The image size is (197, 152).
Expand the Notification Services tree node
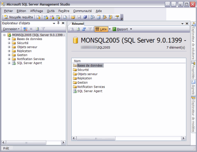[9, 59]
